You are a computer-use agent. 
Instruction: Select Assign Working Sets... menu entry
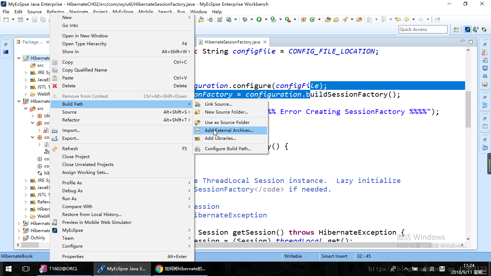[x=122, y=172]
